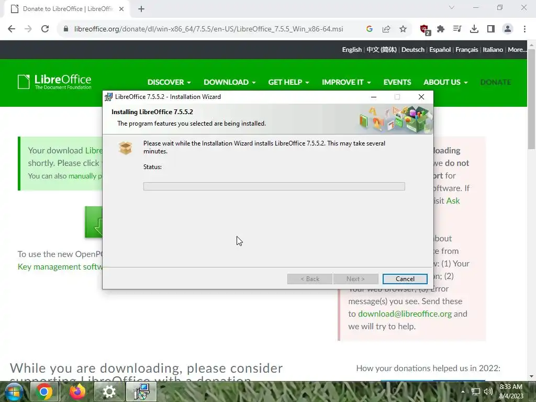Screen dimensions: 536x402
Task: Click the installer taskbar icon
Action: [x=141, y=392]
